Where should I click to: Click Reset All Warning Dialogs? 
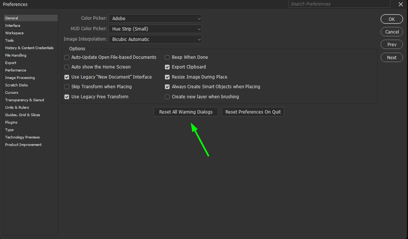[185, 112]
